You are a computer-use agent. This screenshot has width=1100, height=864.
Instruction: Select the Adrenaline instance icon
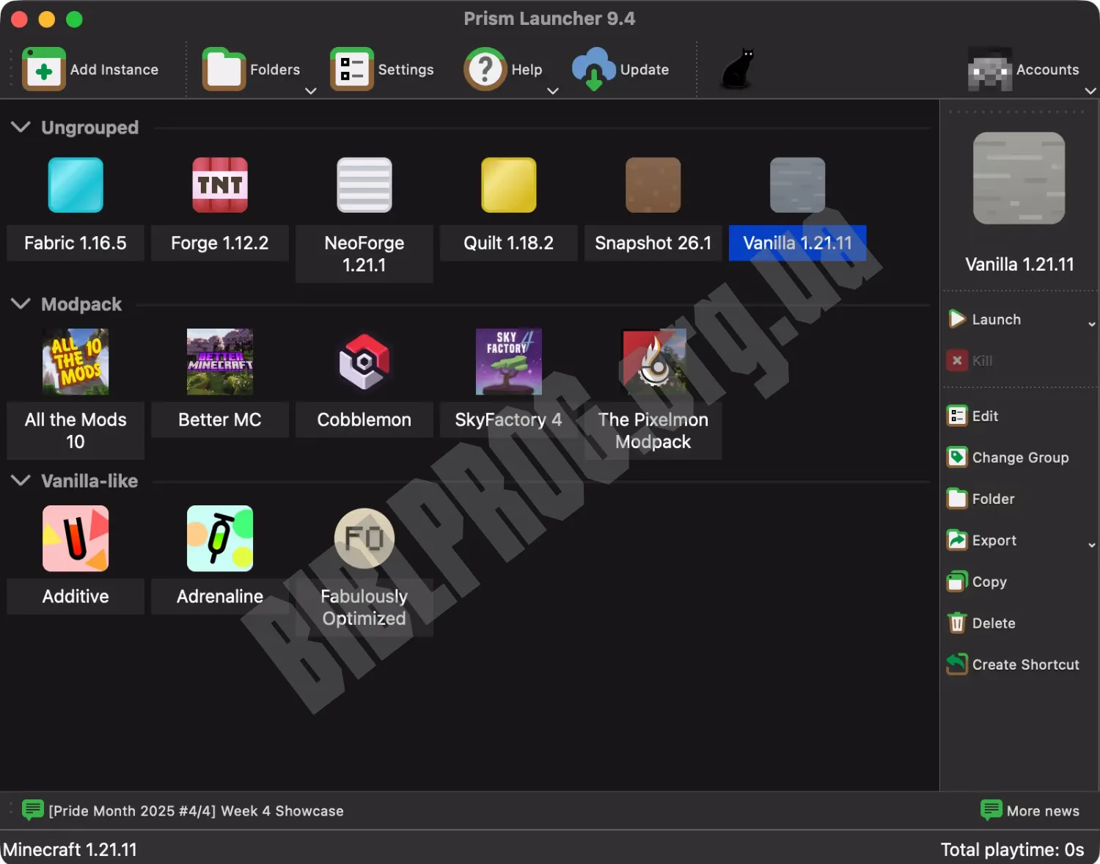tap(220, 538)
